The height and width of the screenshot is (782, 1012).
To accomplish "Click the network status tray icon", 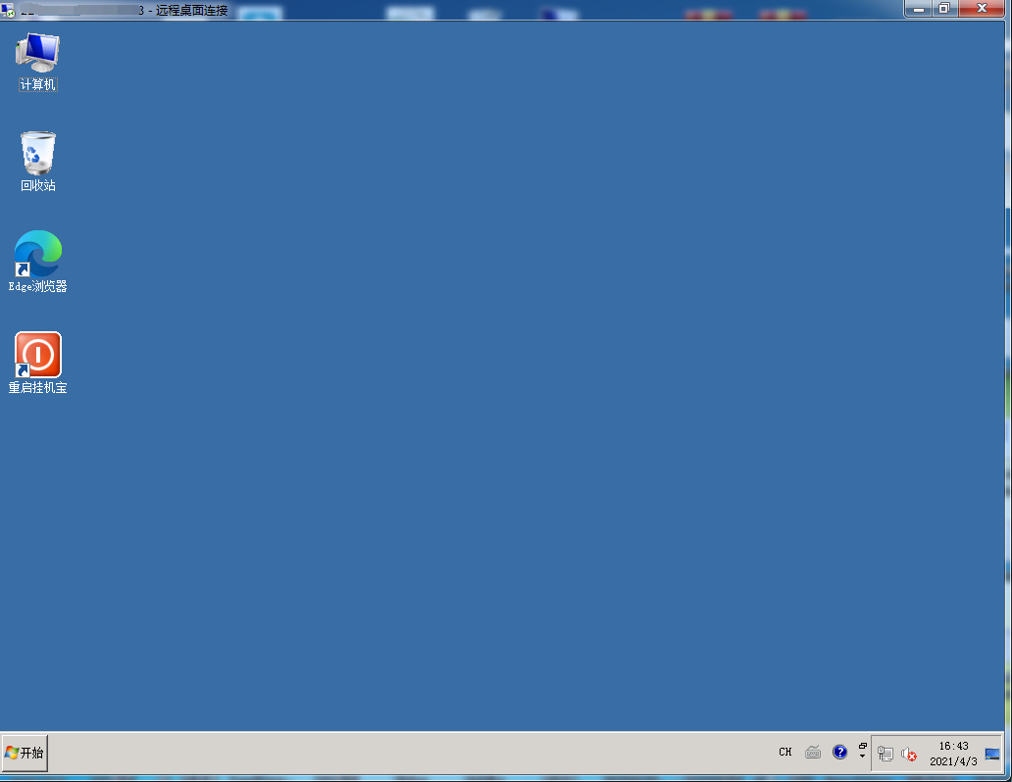I will click(x=885, y=754).
